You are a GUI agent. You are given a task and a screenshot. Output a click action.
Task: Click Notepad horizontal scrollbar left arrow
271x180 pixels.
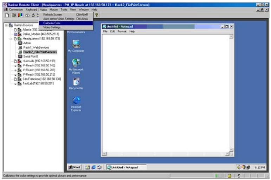(x=104, y=154)
